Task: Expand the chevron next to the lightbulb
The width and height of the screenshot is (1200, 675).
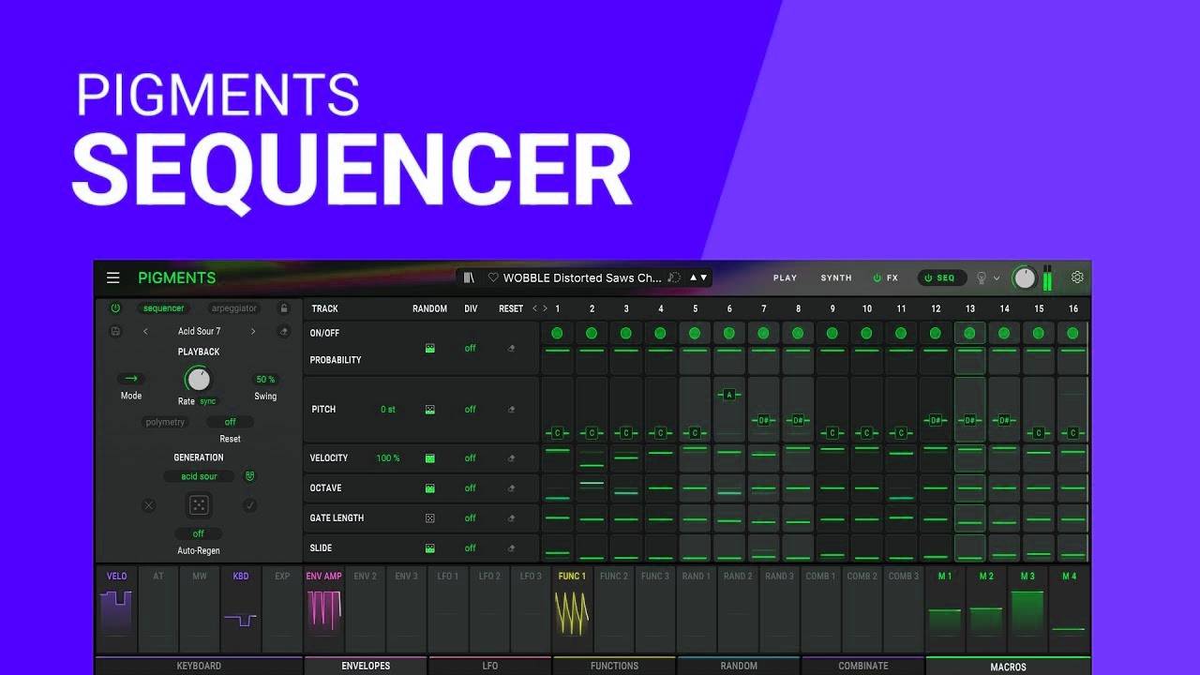Action: point(997,278)
